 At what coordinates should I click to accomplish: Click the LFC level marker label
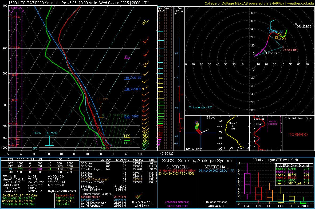coord(127,136)
